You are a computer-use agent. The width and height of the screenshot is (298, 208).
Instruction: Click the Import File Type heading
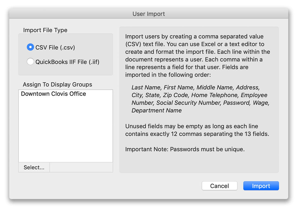45,30
